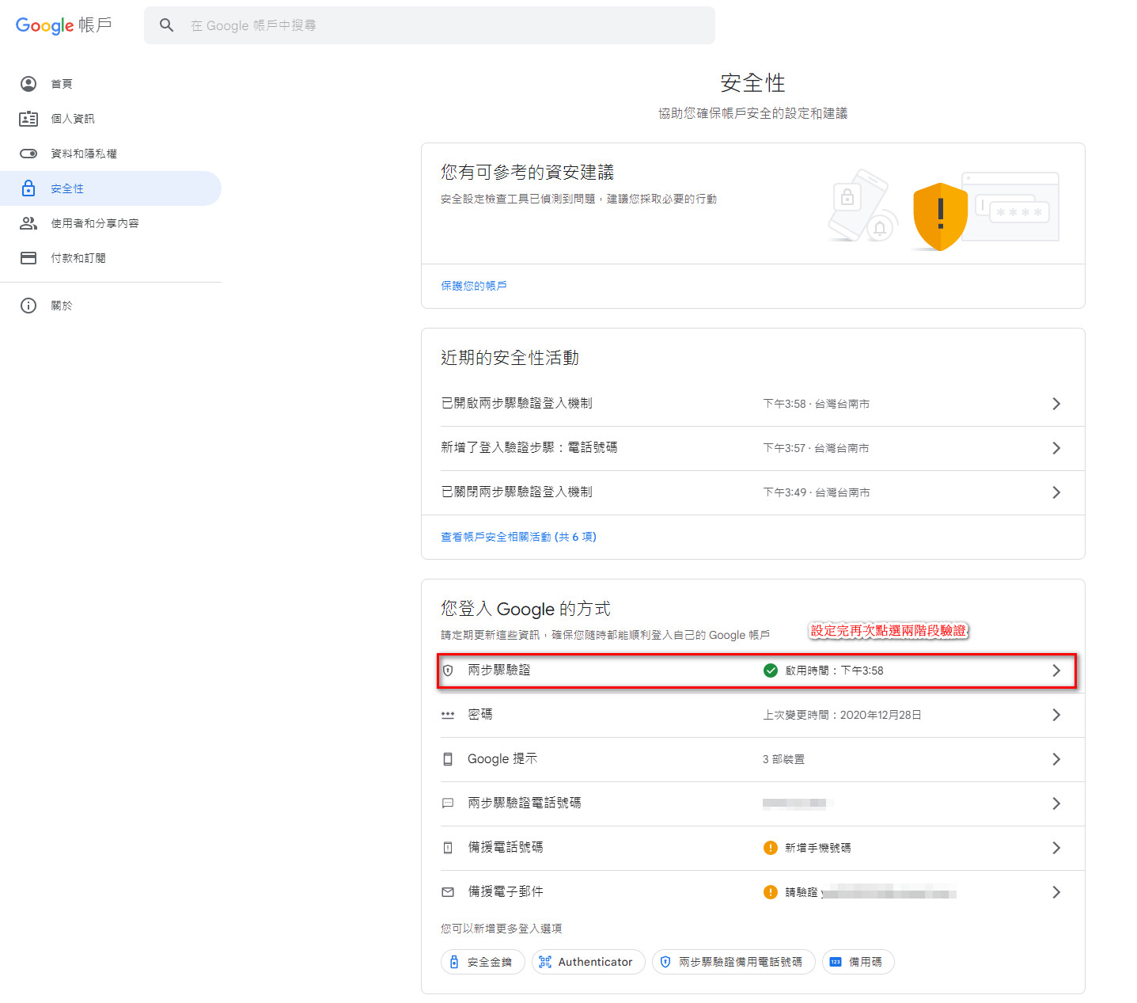Click orange alert beside 新增手機號碼
This screenshot has height=1003, width=1137.
[771, 848]
